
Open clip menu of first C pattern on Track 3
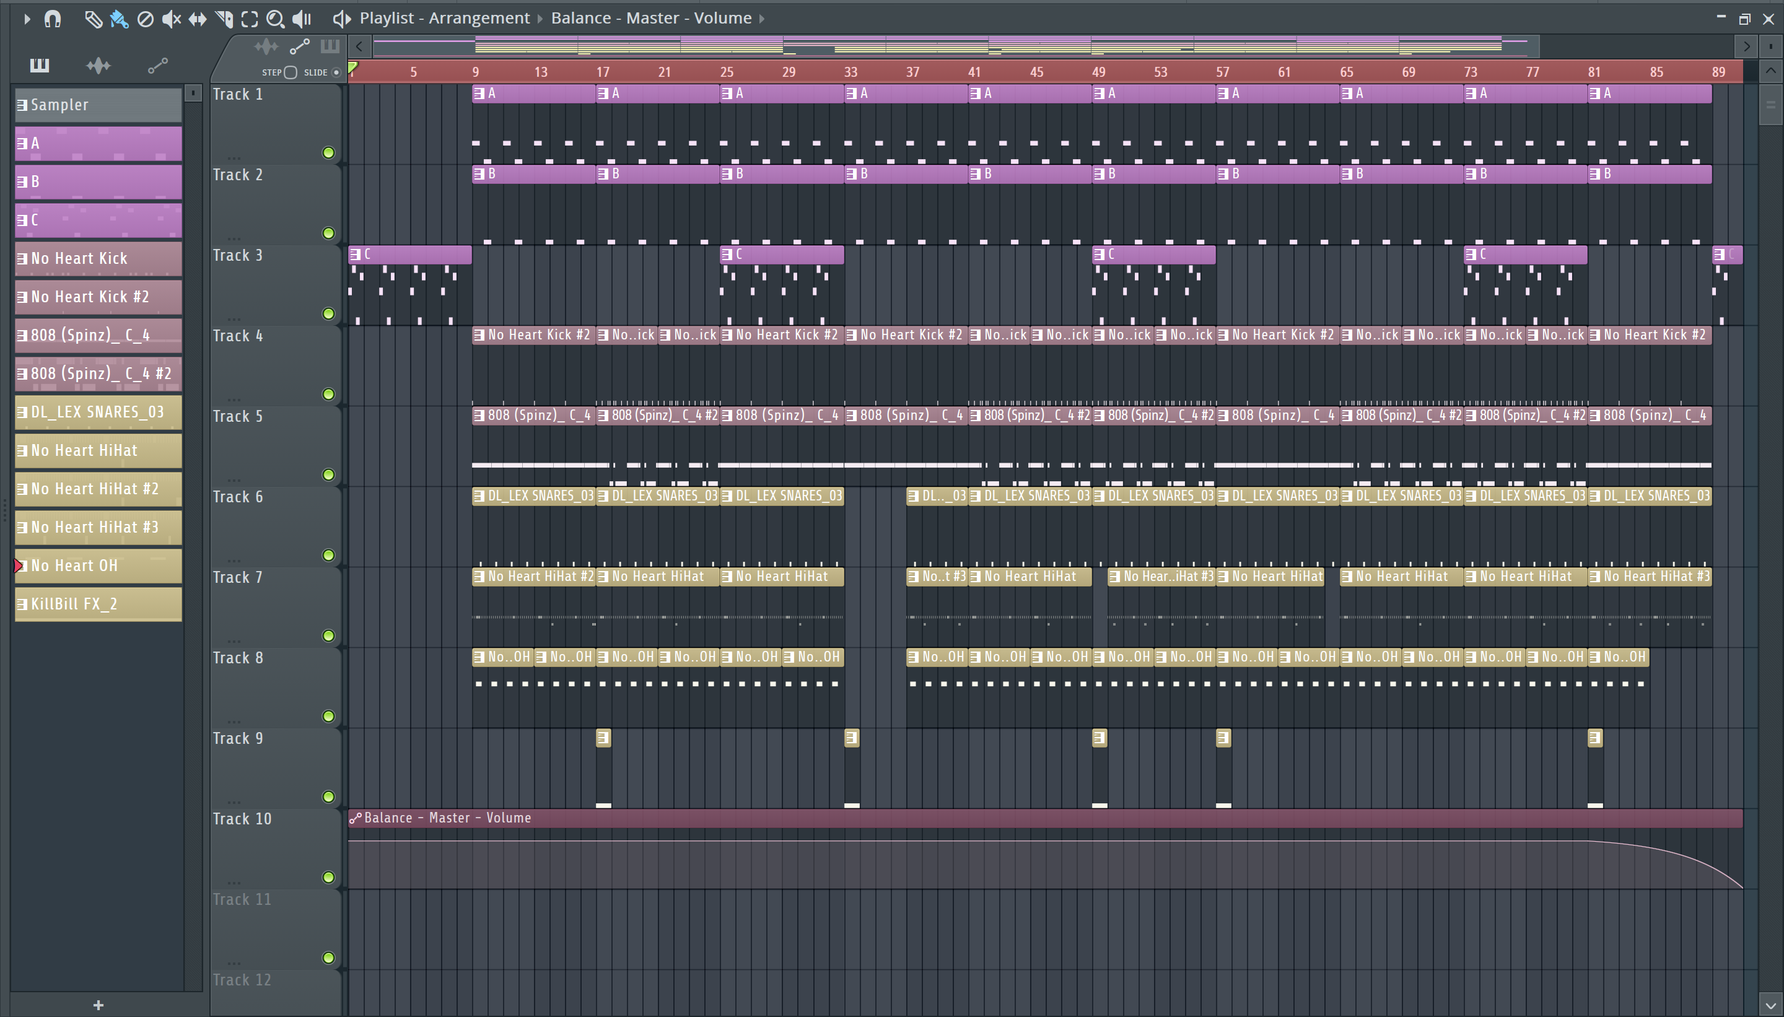tap(356, 254)
